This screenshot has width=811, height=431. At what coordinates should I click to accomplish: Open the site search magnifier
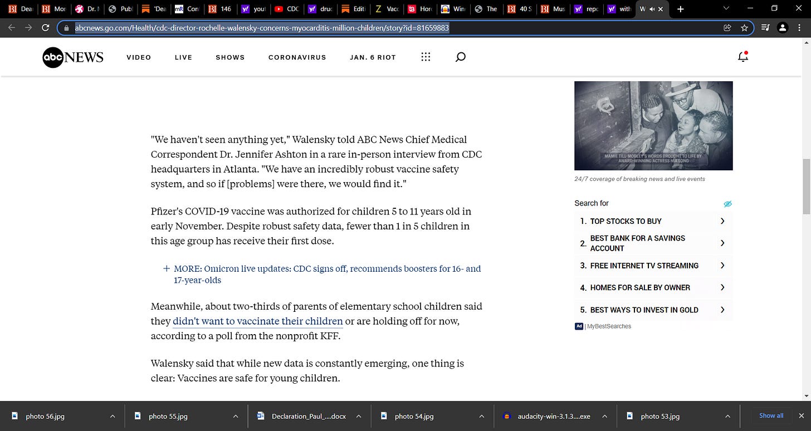460,57
